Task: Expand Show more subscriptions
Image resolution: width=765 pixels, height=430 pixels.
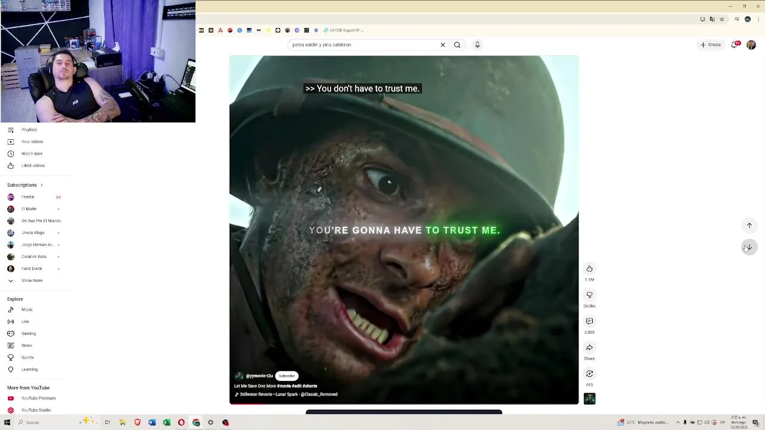Action: click(x=32, y=281)
